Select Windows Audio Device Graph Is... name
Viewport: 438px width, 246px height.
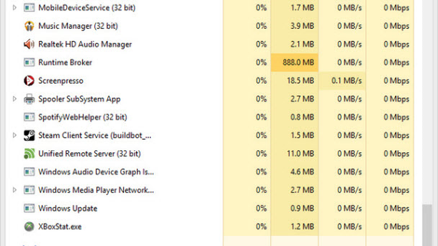point(96,172)
